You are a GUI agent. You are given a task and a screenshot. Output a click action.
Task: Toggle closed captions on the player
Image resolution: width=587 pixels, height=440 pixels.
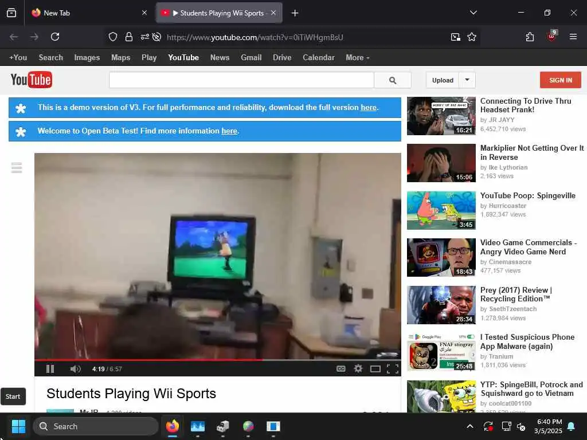pos(341,369)
